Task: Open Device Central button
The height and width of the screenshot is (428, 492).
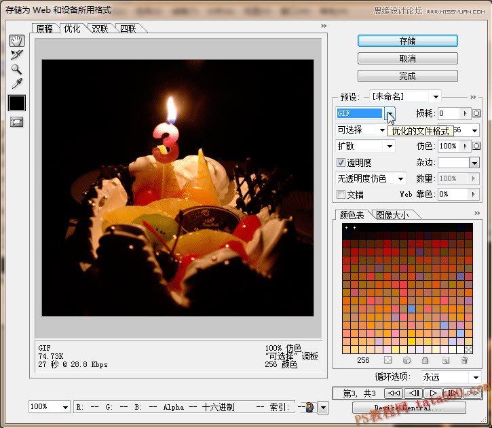Action: coord(409,408)
